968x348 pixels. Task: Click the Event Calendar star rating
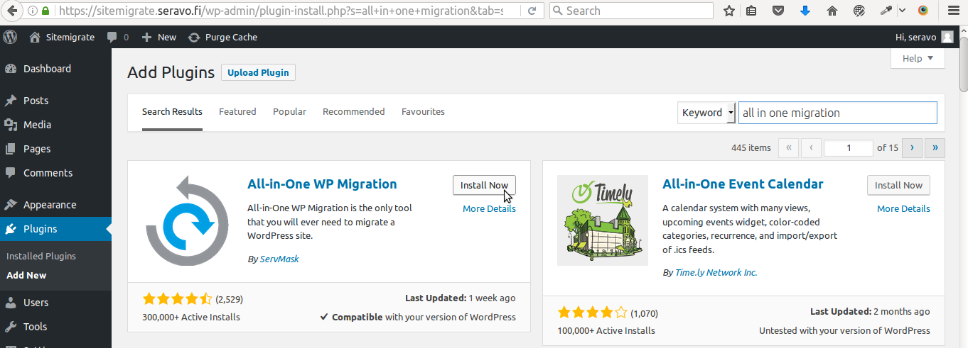593,313
